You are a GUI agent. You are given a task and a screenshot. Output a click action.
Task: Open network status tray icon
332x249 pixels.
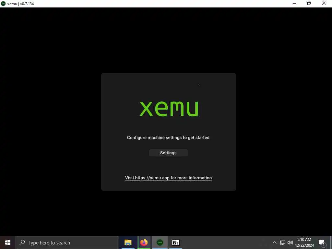(x=282, y=243)
